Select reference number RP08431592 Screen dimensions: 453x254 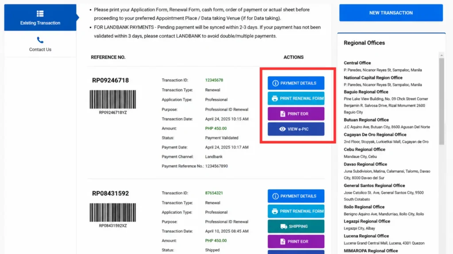click(x=110, y=193)
